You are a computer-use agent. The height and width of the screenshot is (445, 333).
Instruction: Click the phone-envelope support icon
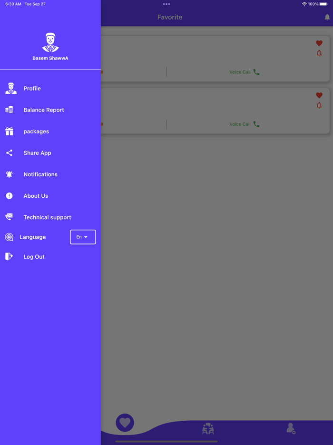(x=9, y=217)
